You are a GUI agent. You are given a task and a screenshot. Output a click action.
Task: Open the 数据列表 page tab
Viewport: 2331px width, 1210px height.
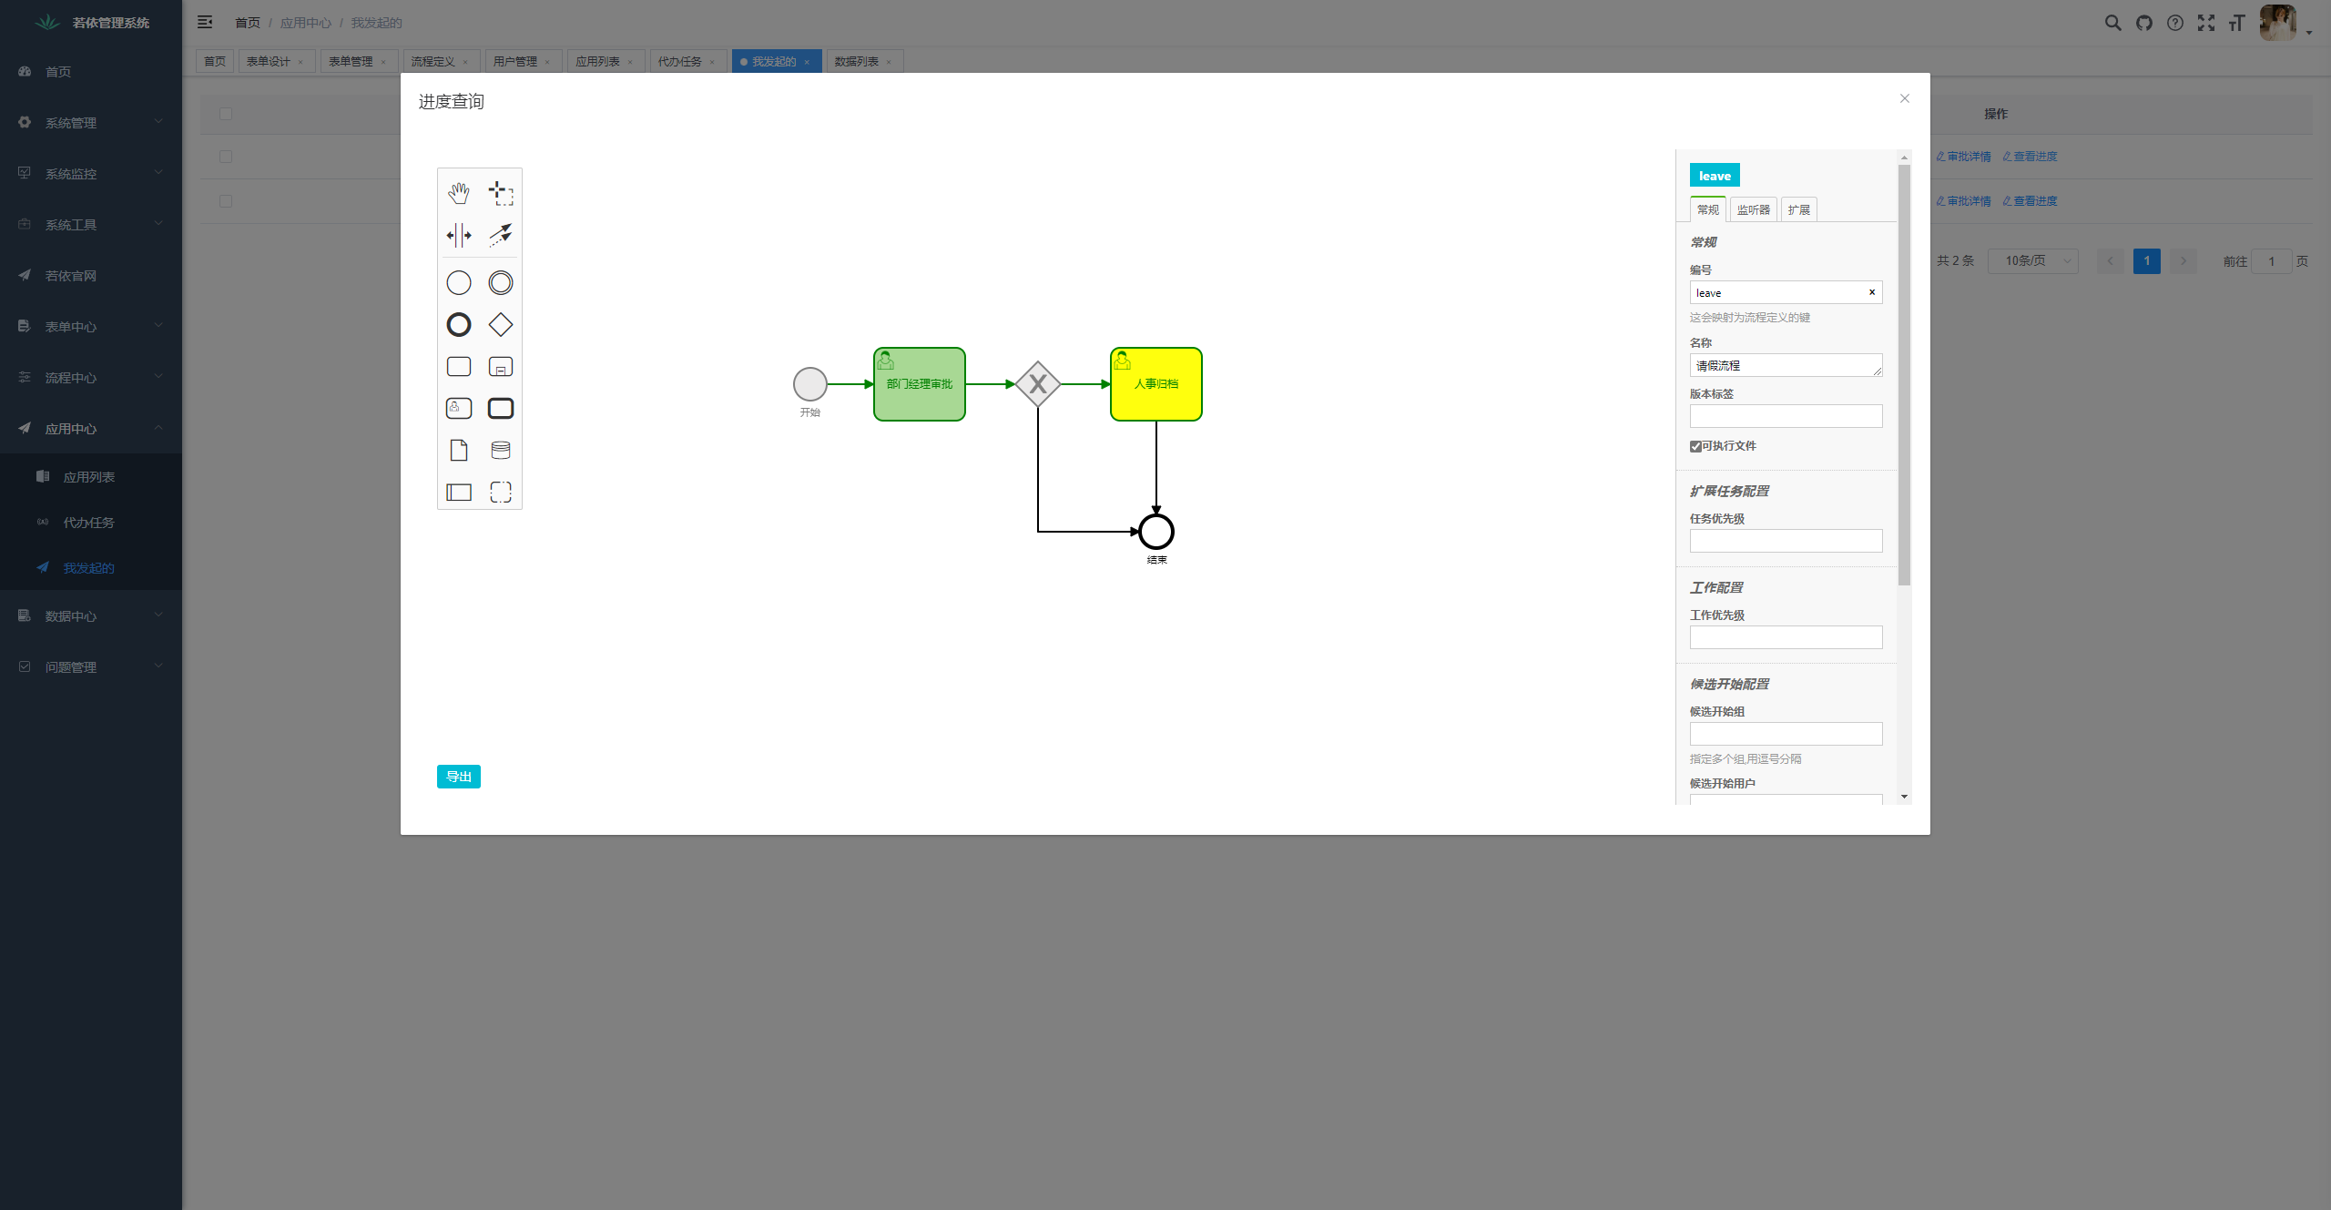point(864,61)
